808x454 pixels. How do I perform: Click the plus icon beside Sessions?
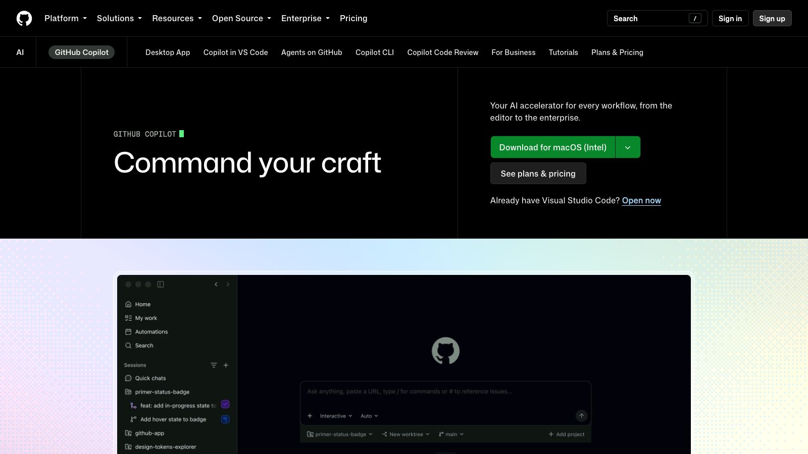(x=226, y=365)
